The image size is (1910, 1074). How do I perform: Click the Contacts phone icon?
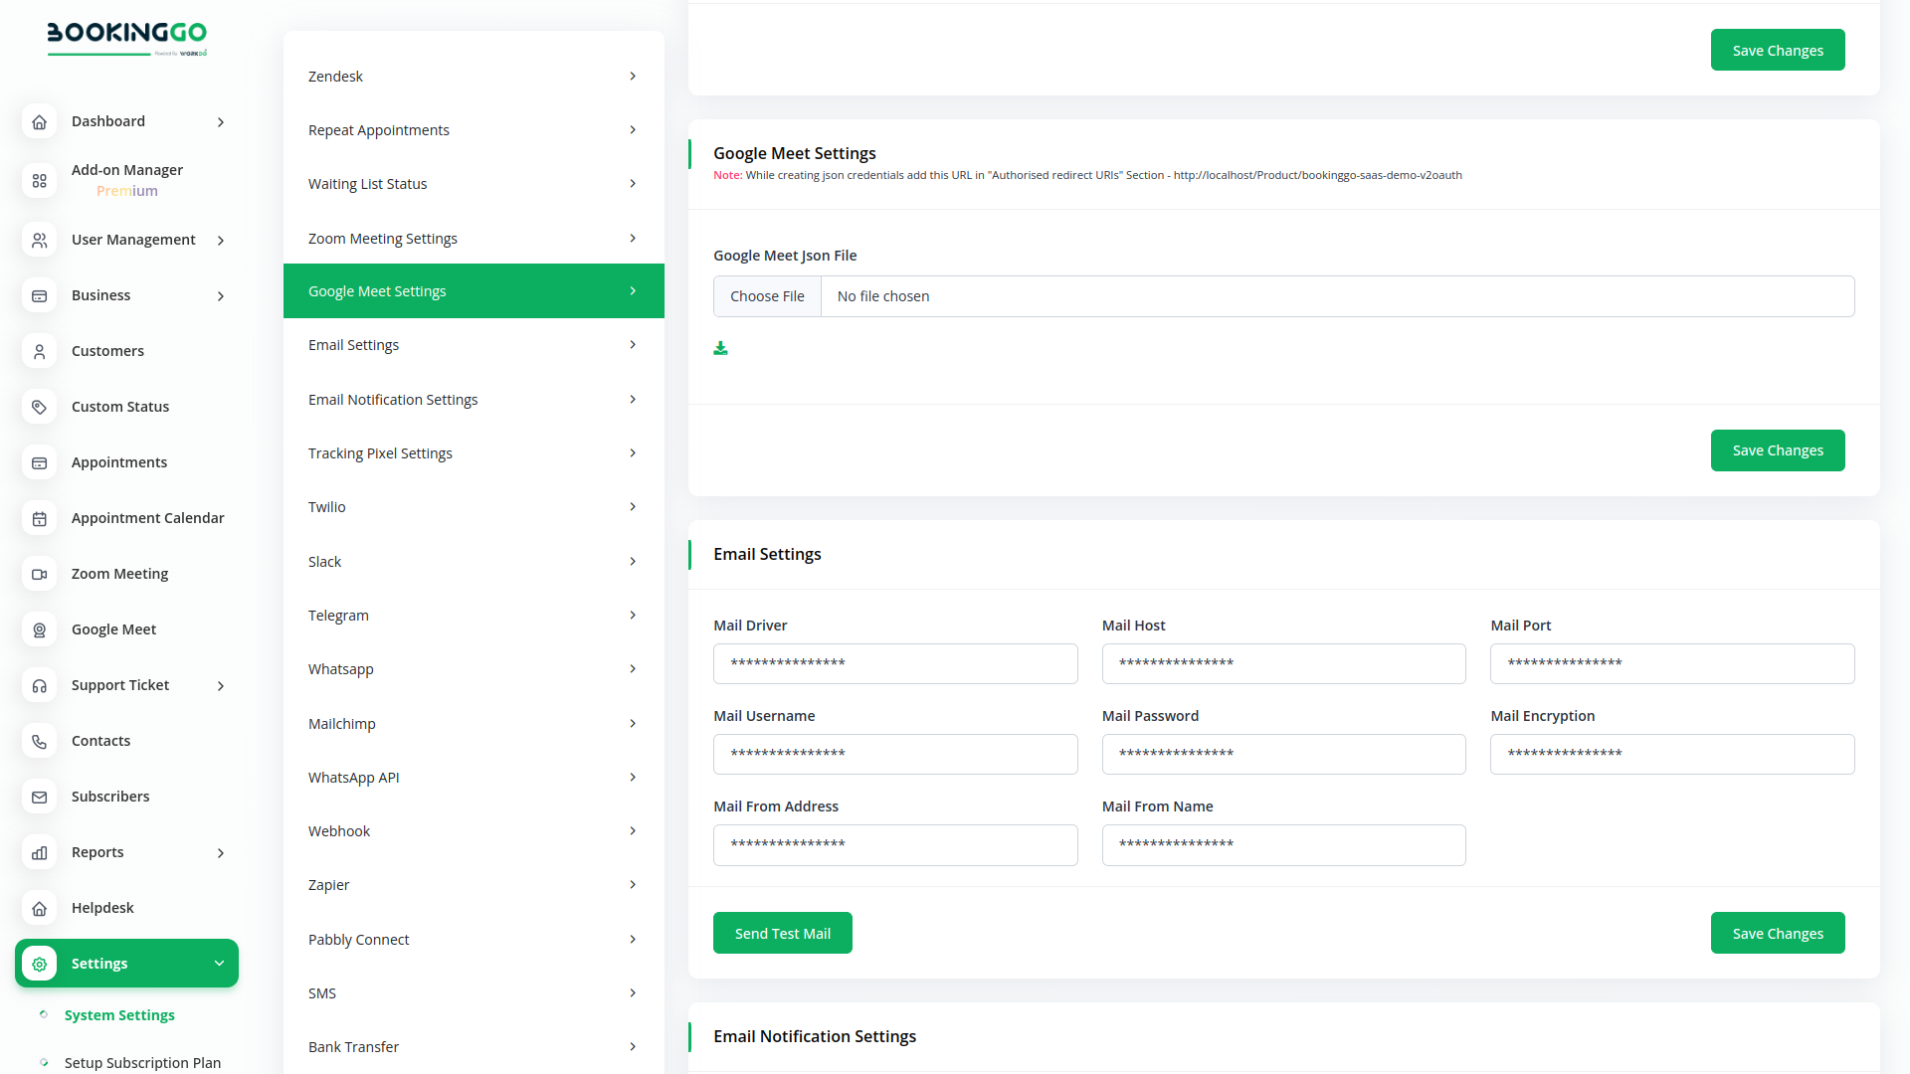pos(39,741)
